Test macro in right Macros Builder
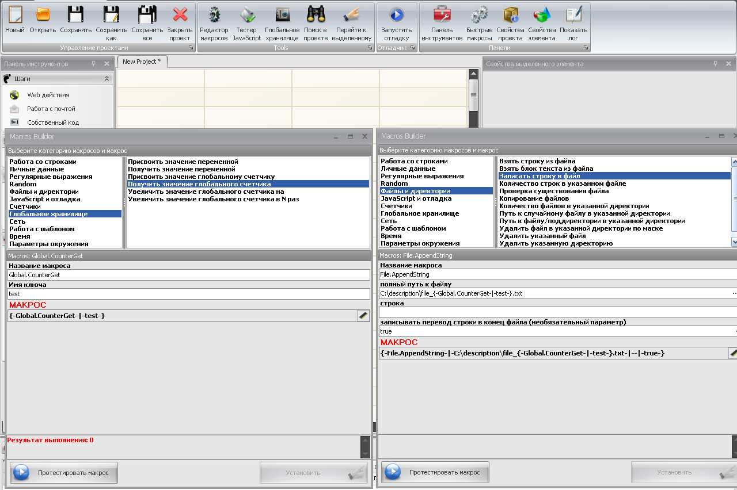 click(435, 472)
